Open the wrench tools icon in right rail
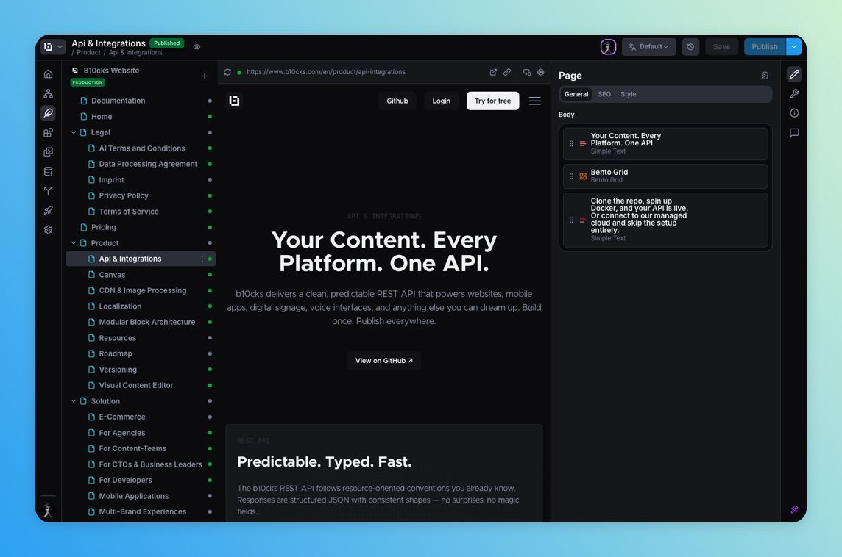842x557 pixels. [x=794, y=93]
